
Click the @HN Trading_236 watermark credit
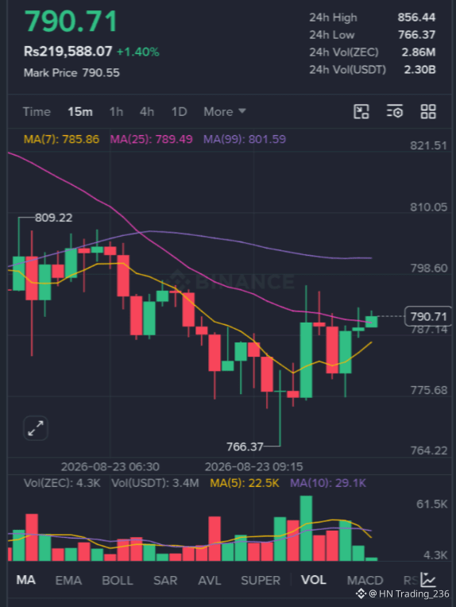click(403, 593)
